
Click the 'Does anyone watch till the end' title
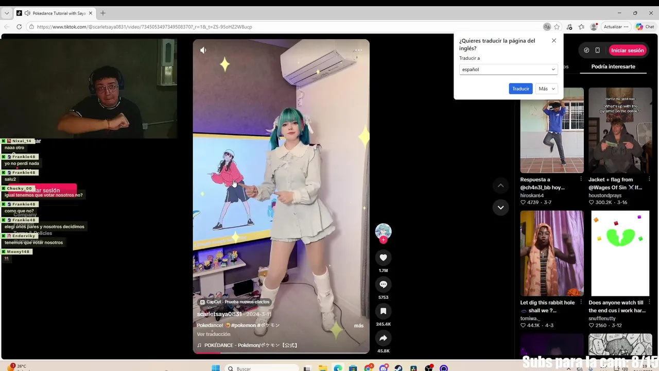[616, 307]
